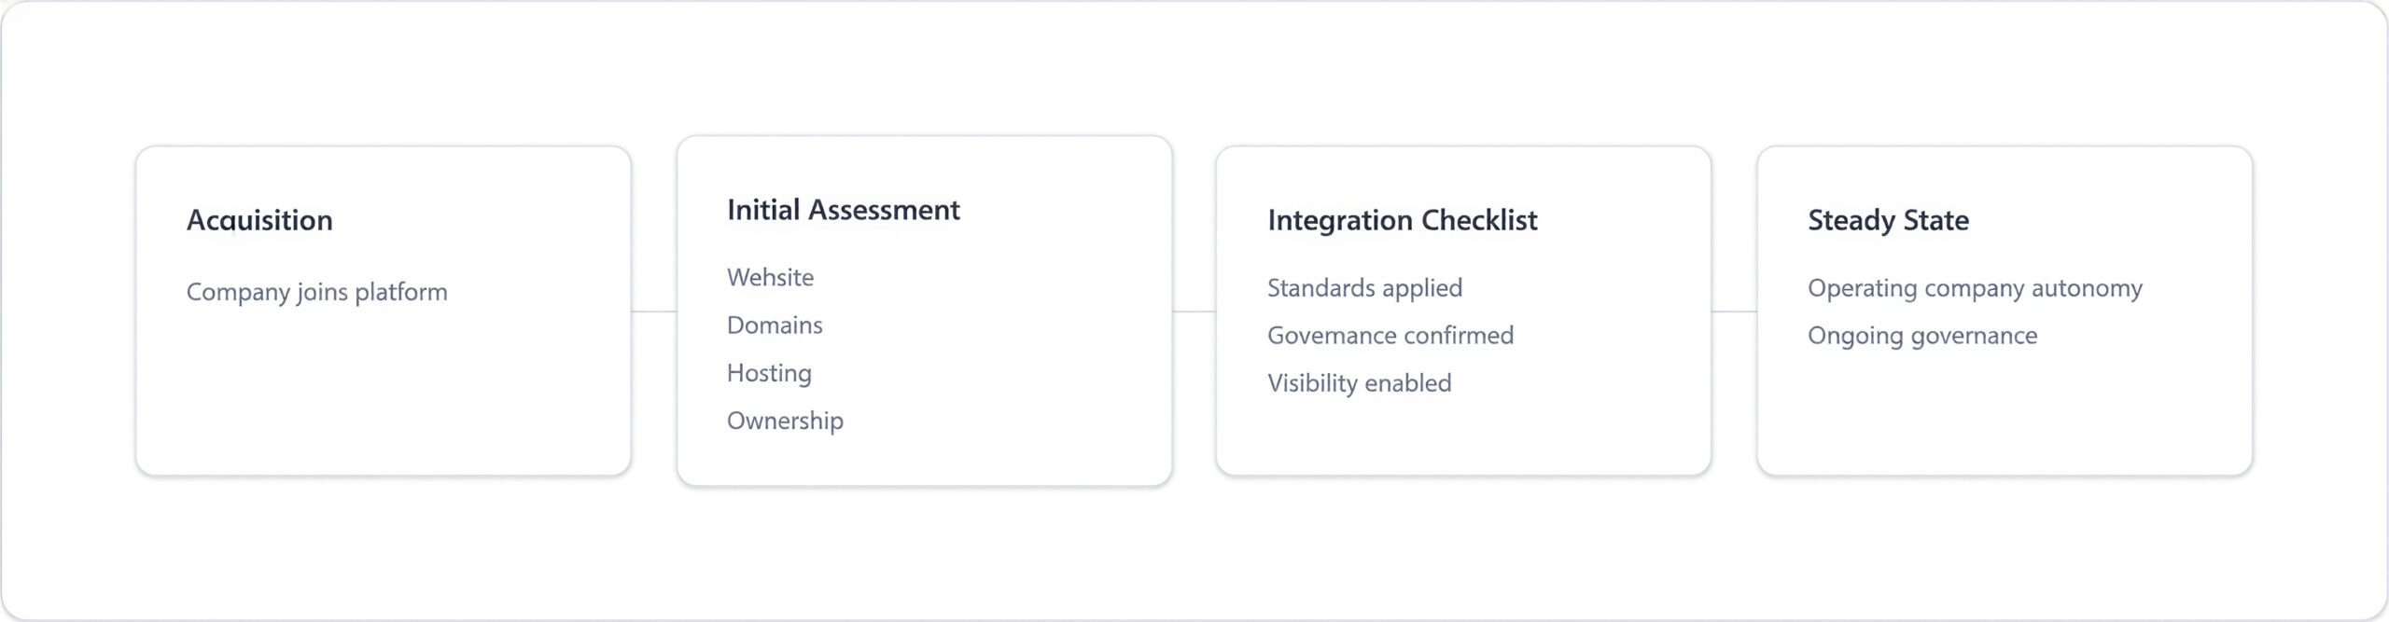Select the Initial Assessment heading
2389x622 pixels.
[x=843, y=210]
